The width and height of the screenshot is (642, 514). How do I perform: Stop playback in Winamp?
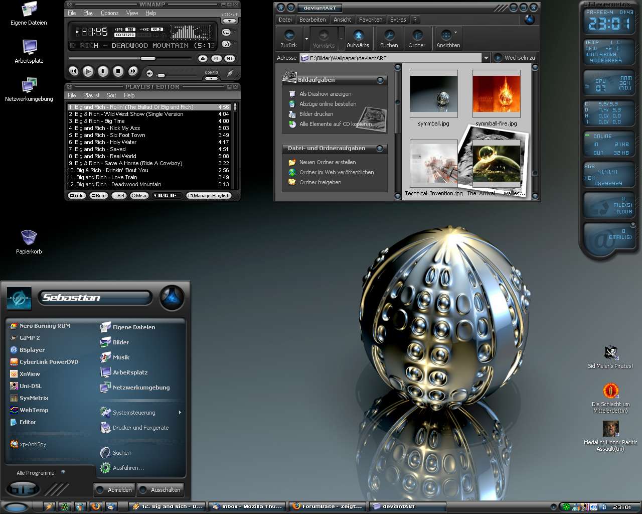click(118, 71)
